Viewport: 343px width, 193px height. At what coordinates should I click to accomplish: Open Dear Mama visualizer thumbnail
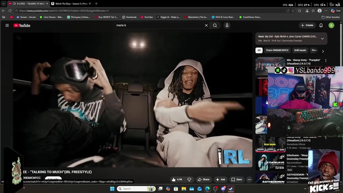[270, 144]
